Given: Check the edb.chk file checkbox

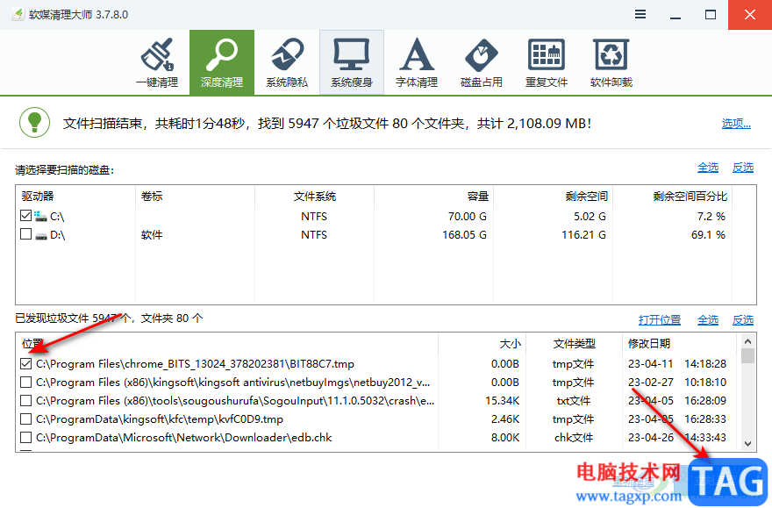Looking at the screenshot, I should (x=25, y=438).
